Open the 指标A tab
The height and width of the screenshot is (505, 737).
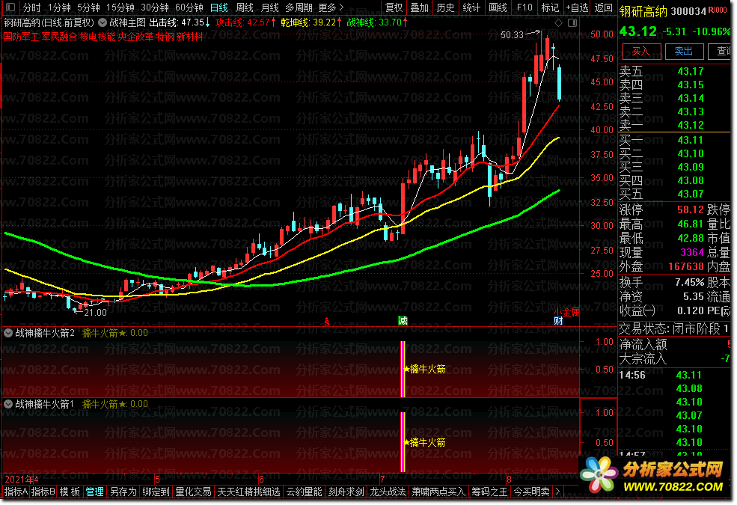click(16, 492)
